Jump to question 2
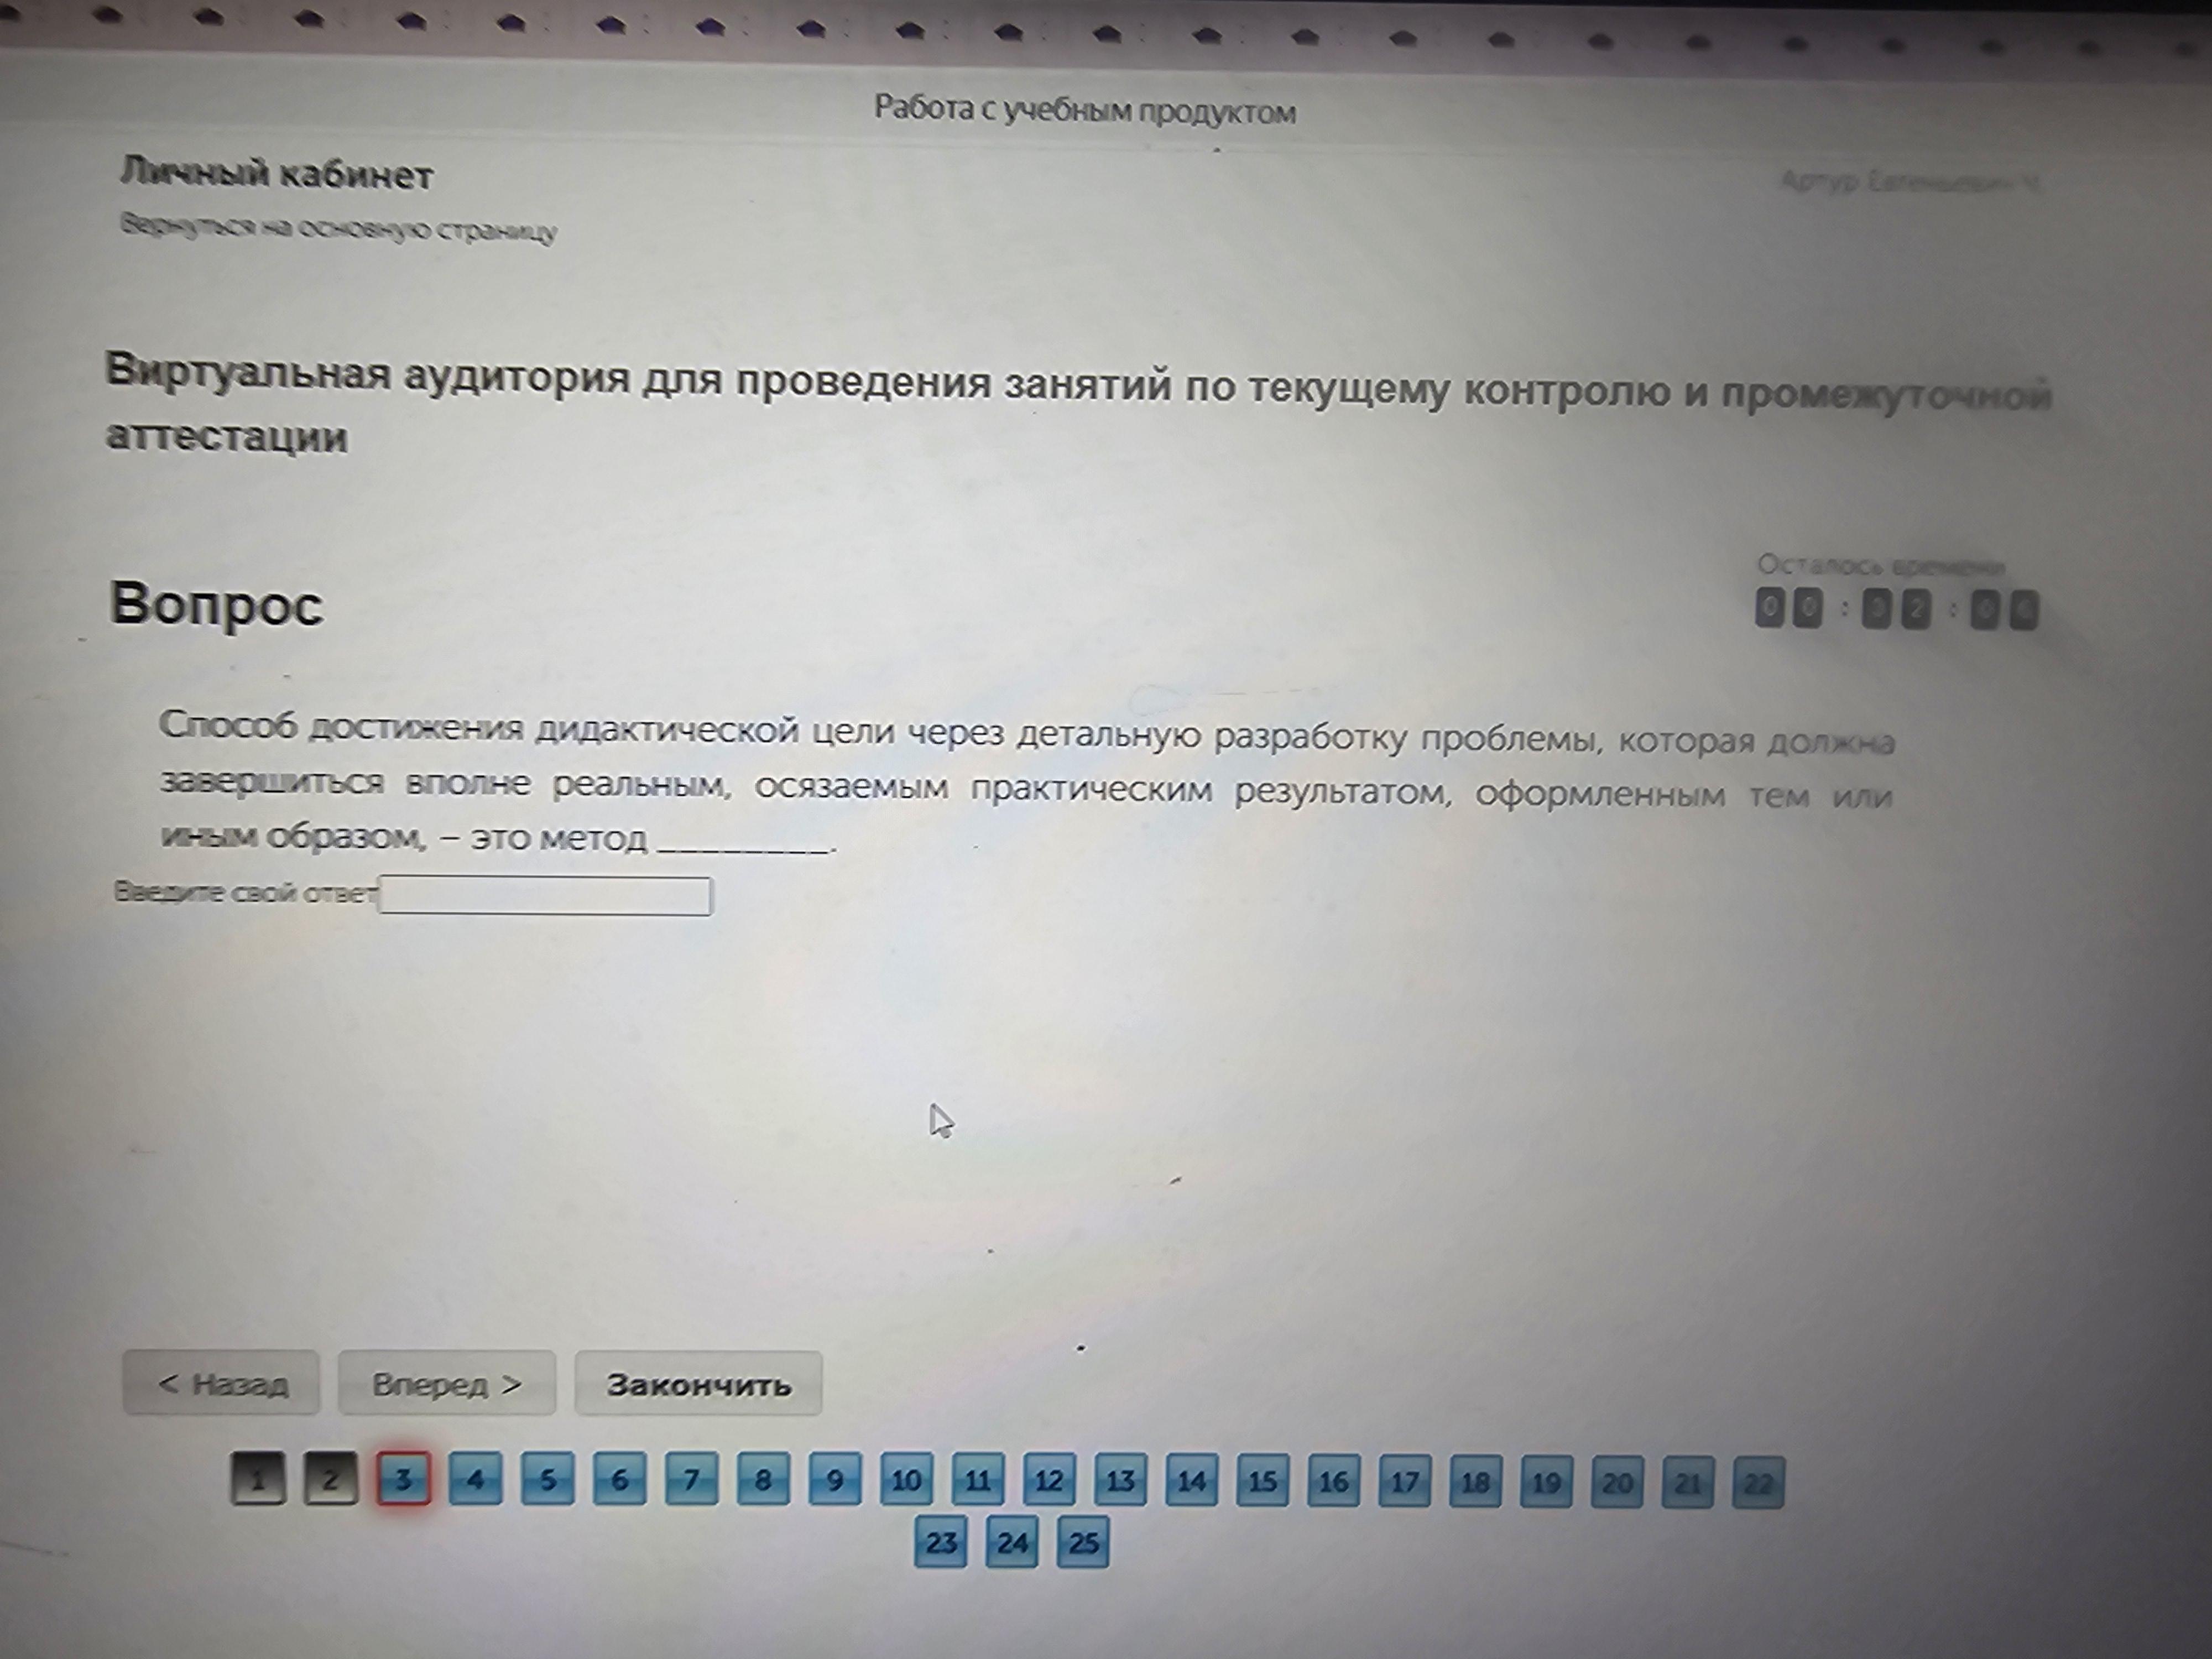2212x1659 pixels. coord(331,1479)
